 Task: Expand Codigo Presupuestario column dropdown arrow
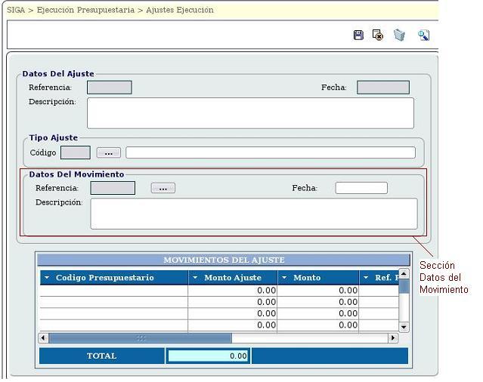pos(47,278)
